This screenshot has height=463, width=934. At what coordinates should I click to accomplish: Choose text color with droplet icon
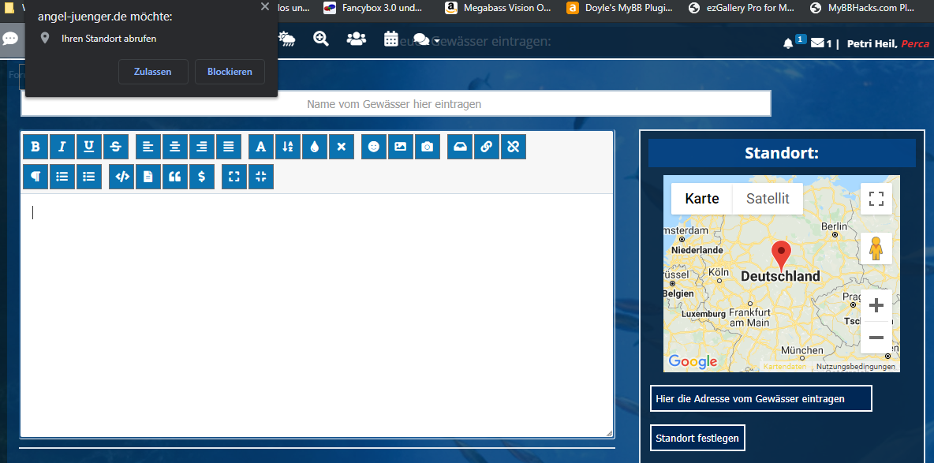coord(315,147)
